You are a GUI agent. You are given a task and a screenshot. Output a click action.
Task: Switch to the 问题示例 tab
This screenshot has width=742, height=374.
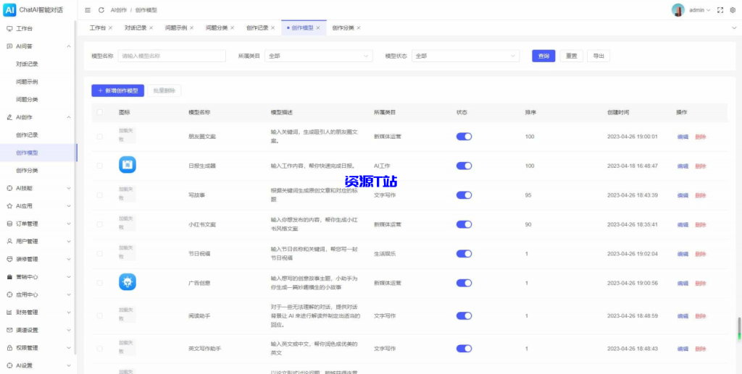[x=175, y=28]
